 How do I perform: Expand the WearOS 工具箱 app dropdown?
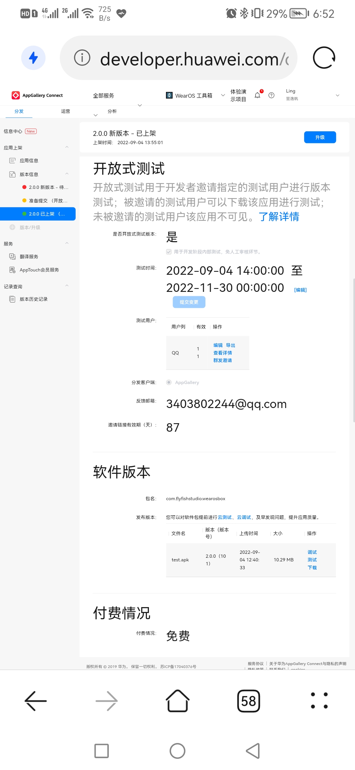223,95
